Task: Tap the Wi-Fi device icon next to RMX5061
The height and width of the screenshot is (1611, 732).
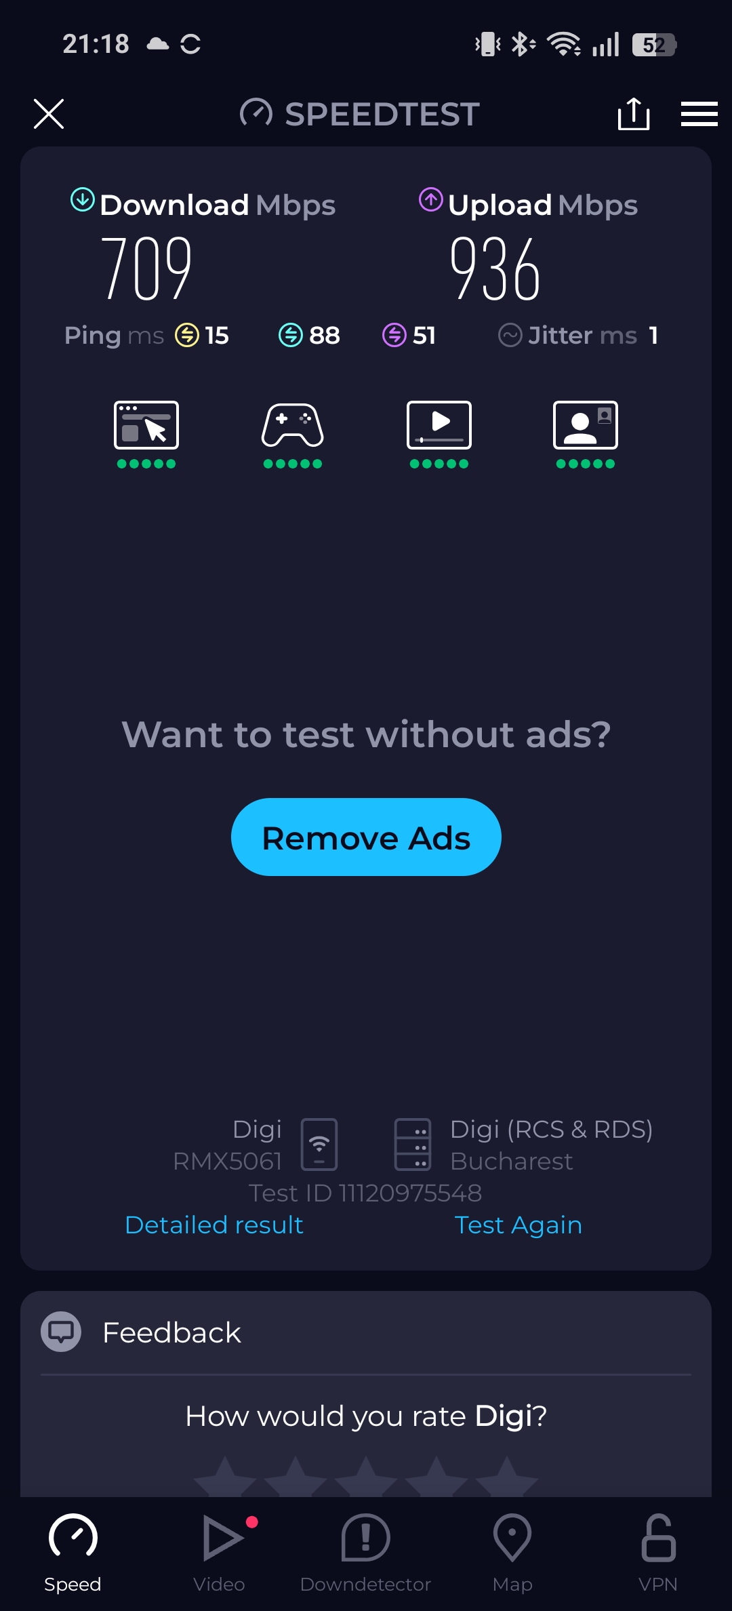Action: click(x=319, y=1145)
